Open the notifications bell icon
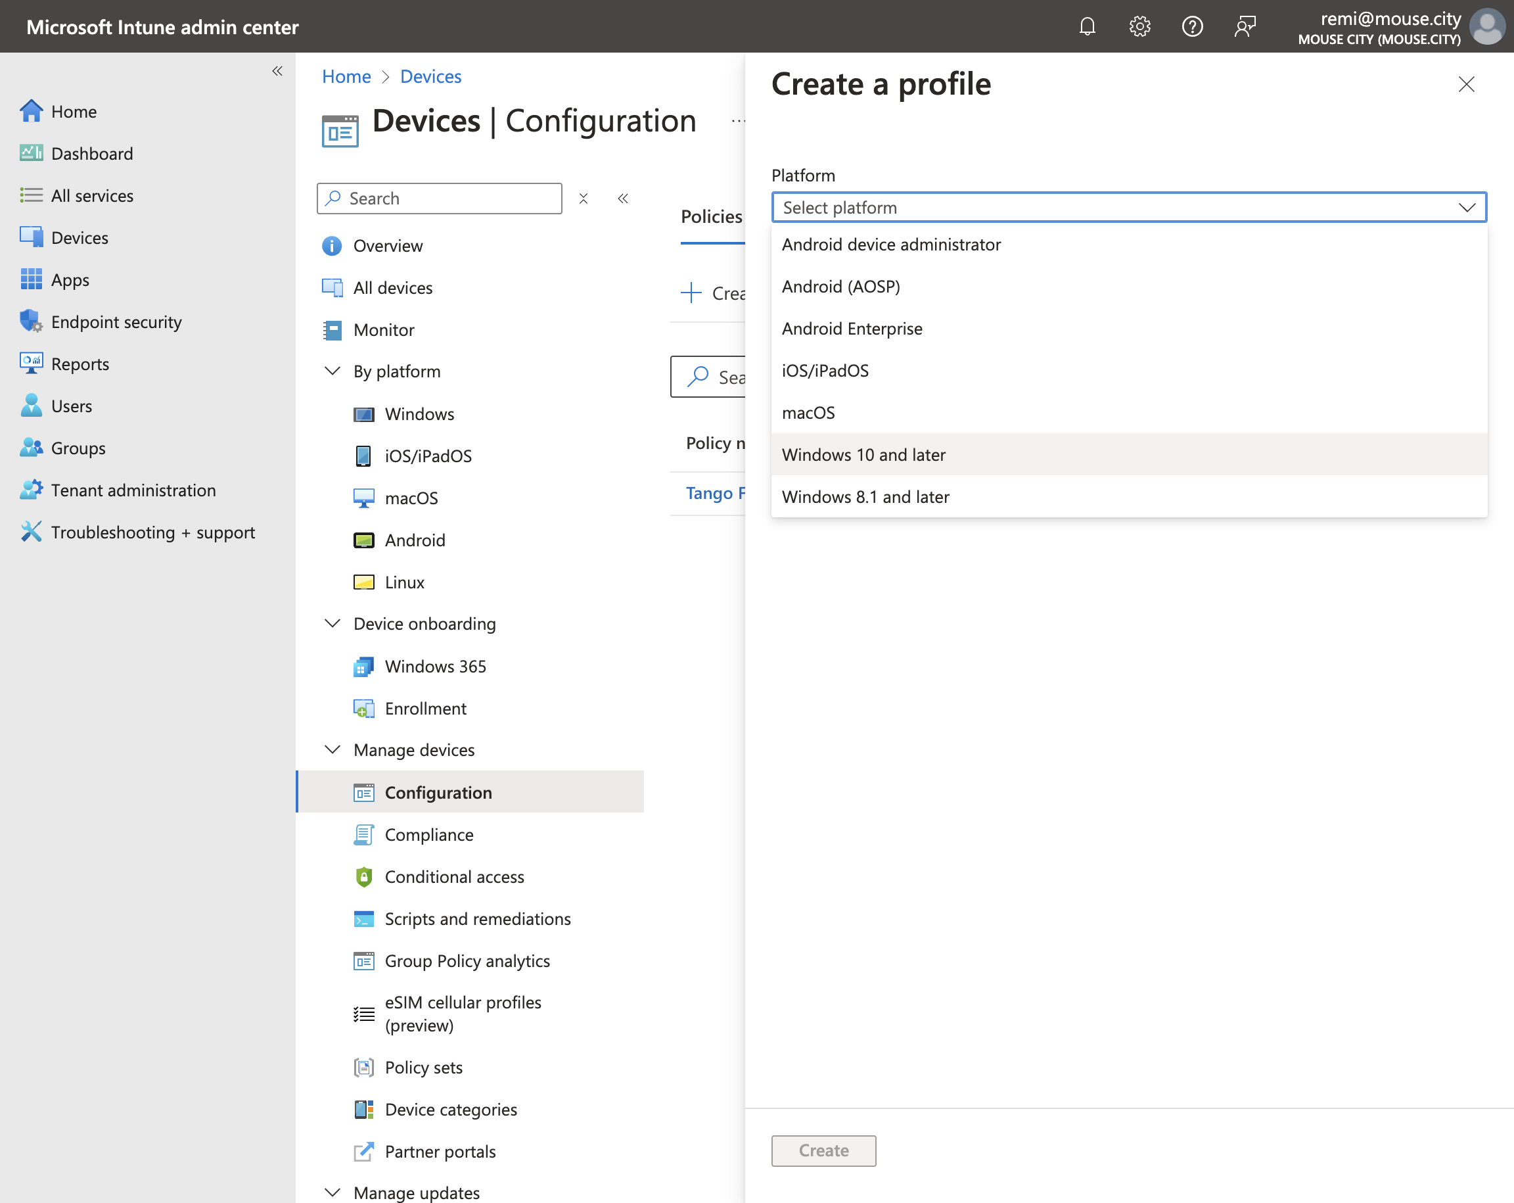 [x=1087, y=27]
